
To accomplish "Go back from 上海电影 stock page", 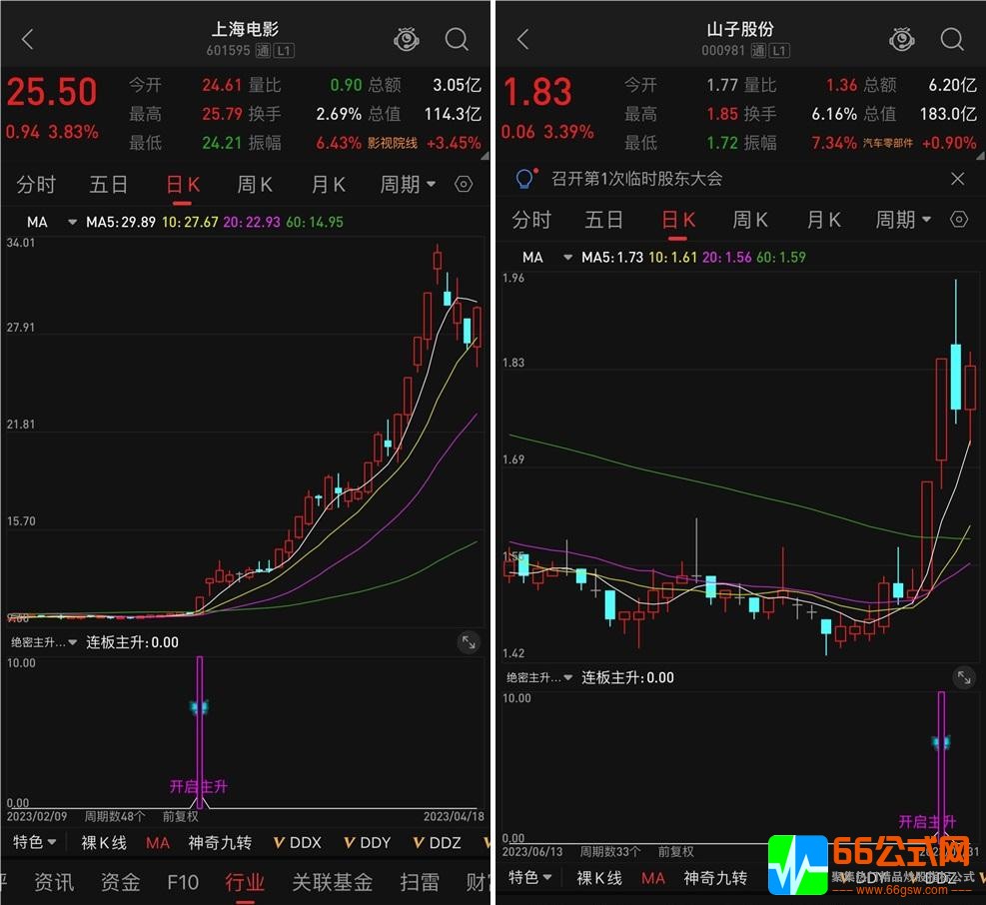I will pyautogui.click(x=27, y=40).
